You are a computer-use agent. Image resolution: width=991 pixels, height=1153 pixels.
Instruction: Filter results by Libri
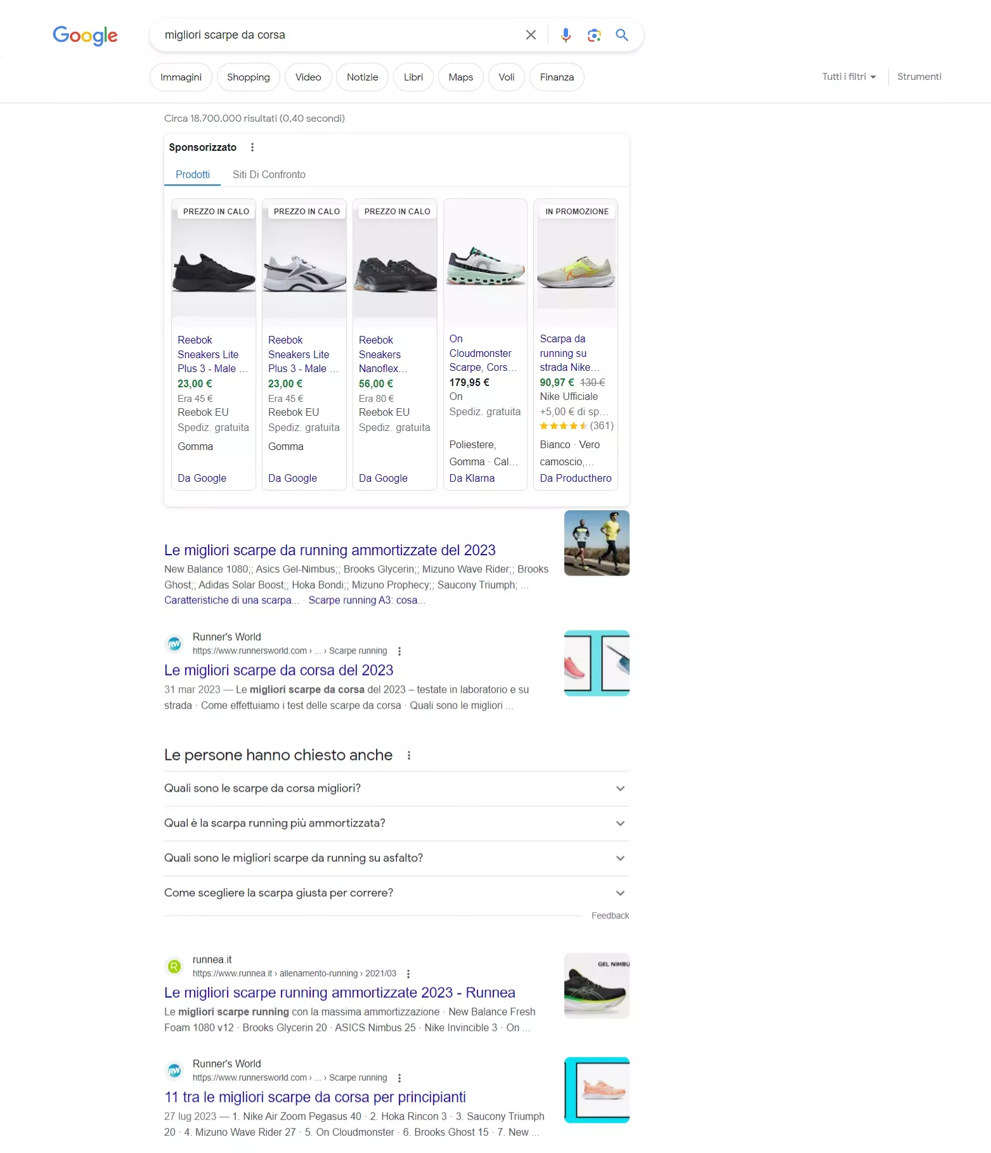point(413,77)
